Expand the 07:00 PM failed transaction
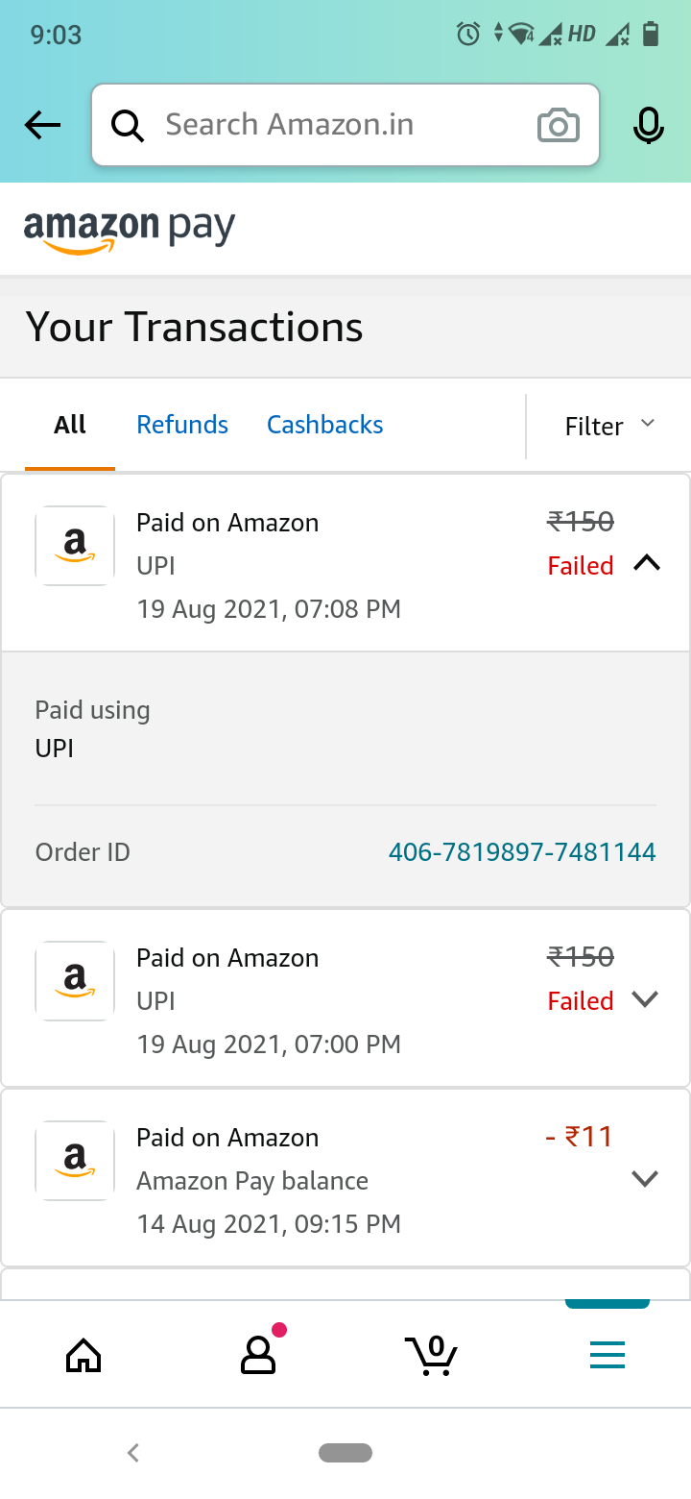691x1499 pixels. [x=645, y=1000]
